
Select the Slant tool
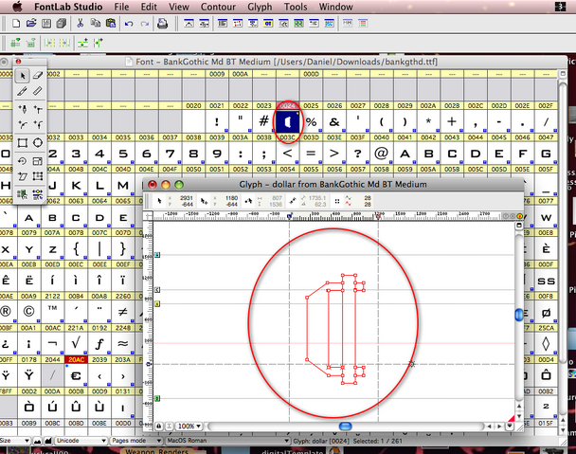pyautogui.click(x=23, y=176)
